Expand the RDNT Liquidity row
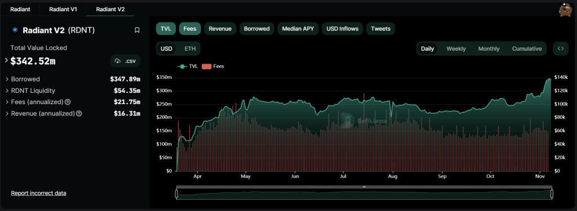577x211 pixels. pyautogui.click(x=73, y=91)
